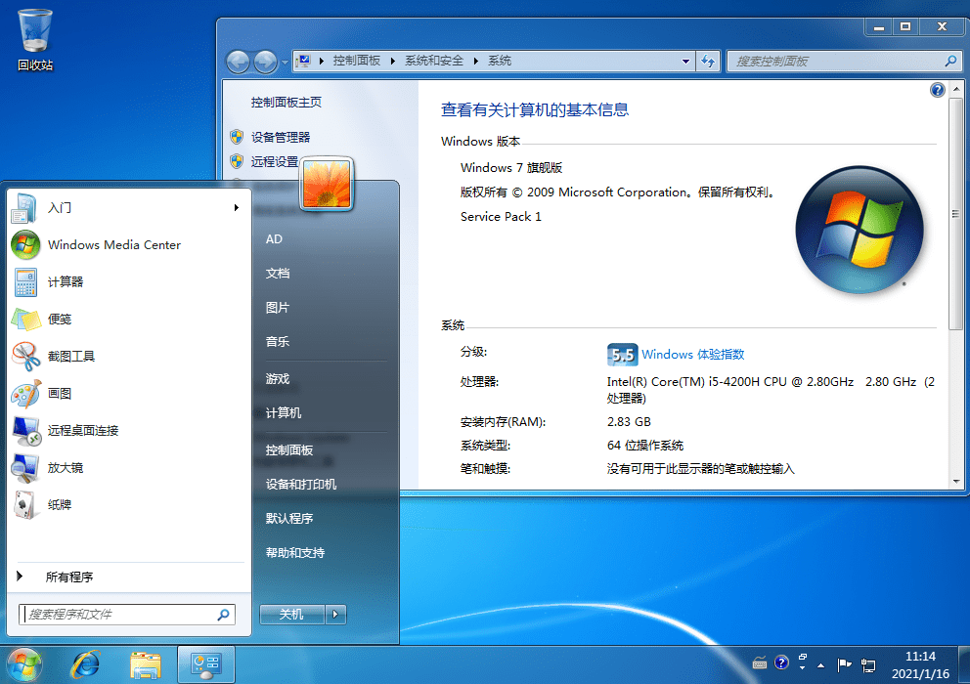970x684 pixels.
Task: Open Action Center flag icon
Action: click(844, 664)
